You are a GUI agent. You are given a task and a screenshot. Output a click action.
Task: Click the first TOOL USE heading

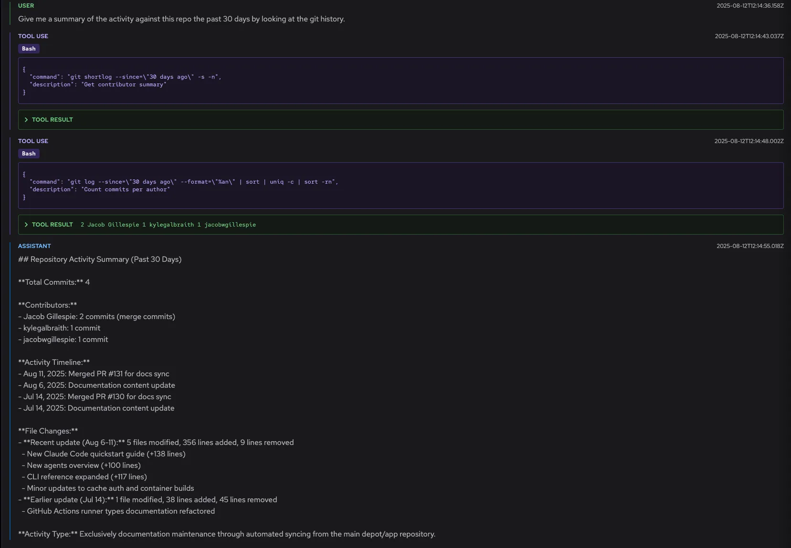pos(33,36)
